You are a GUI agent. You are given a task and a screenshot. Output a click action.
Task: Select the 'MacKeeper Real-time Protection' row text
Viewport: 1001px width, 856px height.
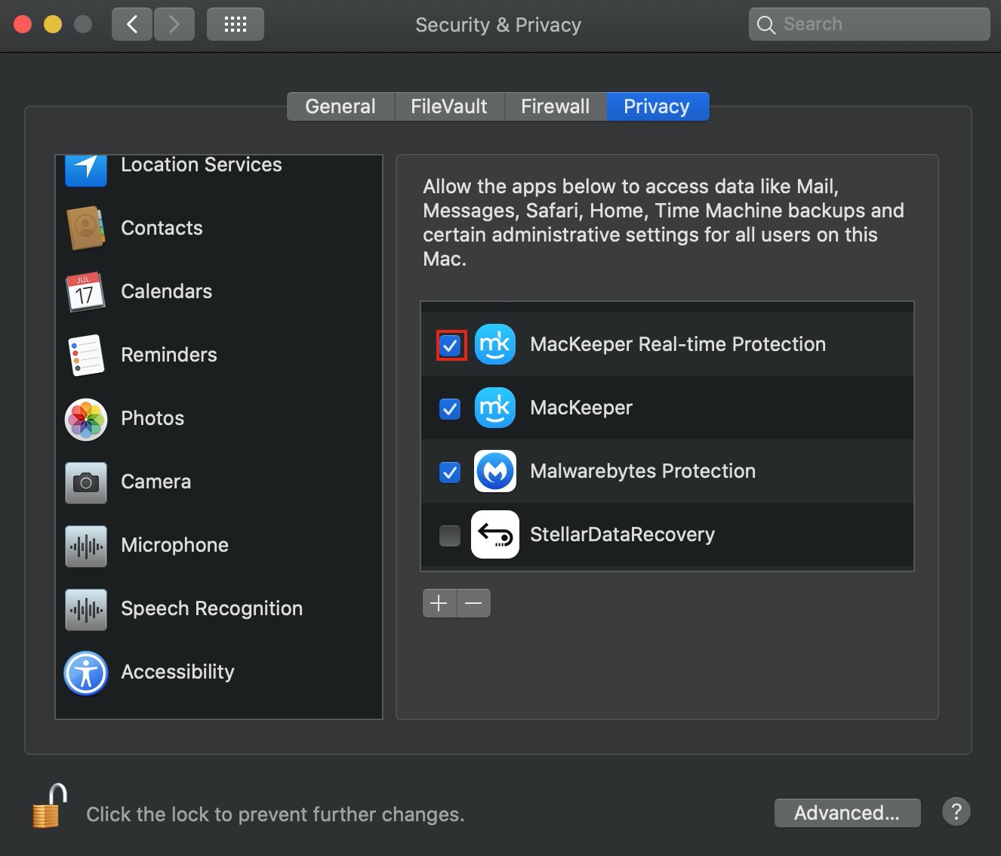click(678, 344)
